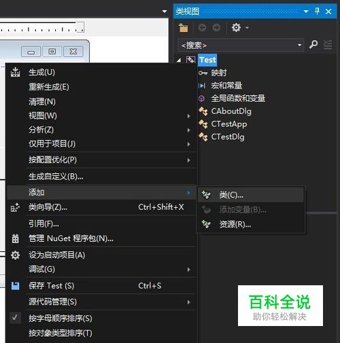
Task: Select the 映射 tree item
Action: (219, 73)
